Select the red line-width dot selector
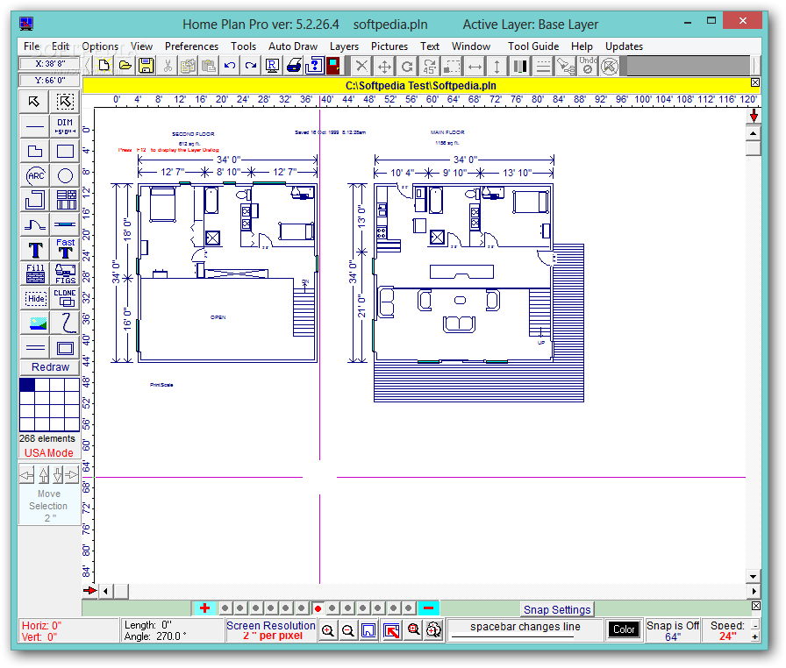Viewport: 786px width, 668px height. (x=318, y=607)
